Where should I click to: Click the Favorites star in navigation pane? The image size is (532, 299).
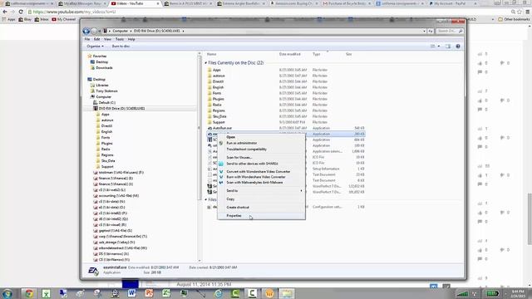[90, 56]
